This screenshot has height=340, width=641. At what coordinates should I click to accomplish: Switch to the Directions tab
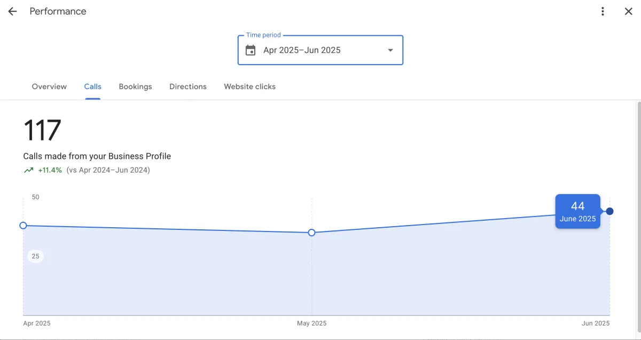tap(188, 87)
